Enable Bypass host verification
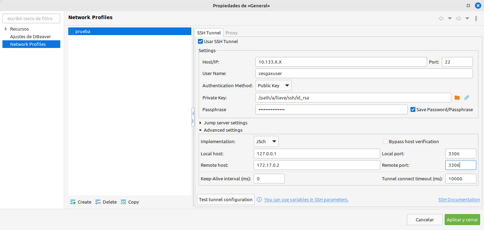484x230 pixels. point(385,141)
